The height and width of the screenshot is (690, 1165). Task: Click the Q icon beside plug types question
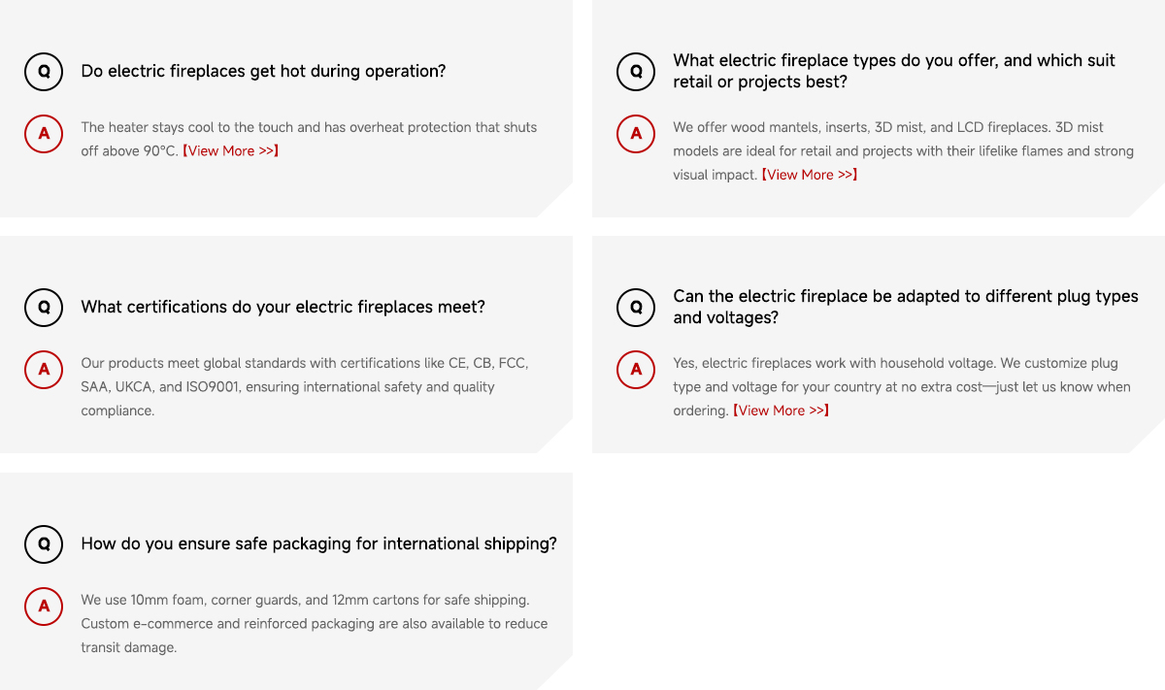click(x=636, y=307)
